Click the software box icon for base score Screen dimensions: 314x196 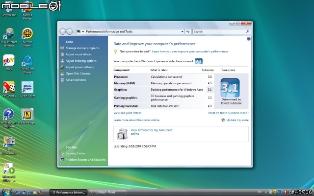122,134
